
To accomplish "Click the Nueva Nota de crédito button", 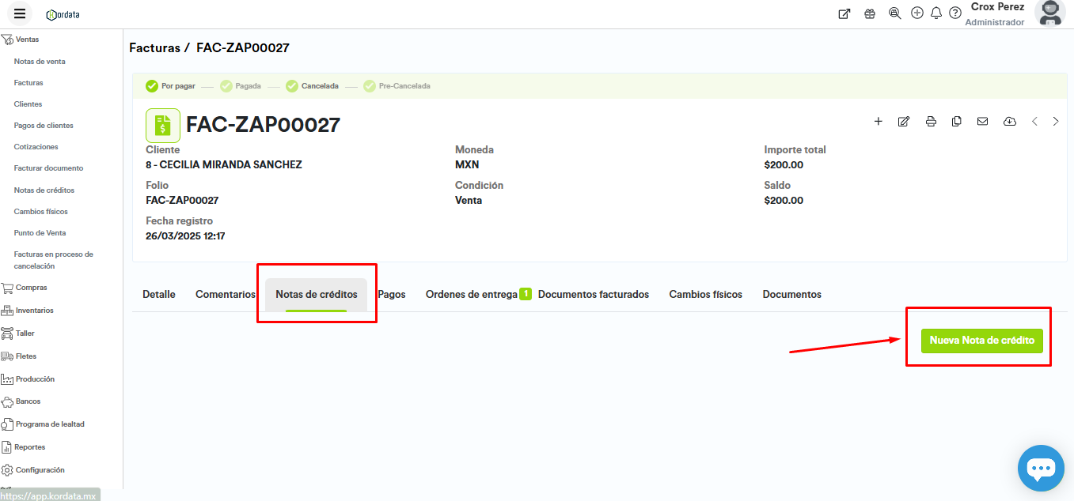I will 981,341.
